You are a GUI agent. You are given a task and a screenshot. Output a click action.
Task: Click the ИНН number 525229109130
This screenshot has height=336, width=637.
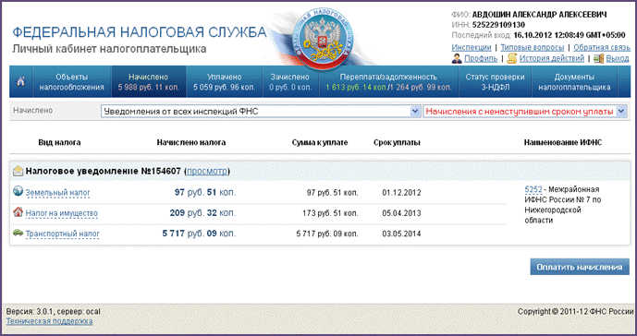498,25
